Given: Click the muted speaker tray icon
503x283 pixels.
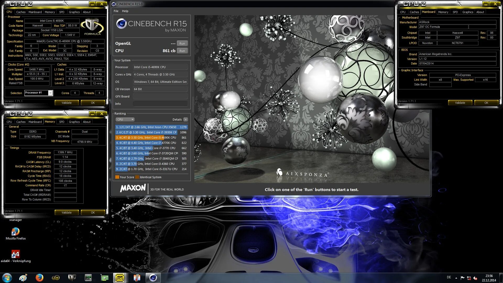Looking at the screenshot, I should [x=475, y=278].
